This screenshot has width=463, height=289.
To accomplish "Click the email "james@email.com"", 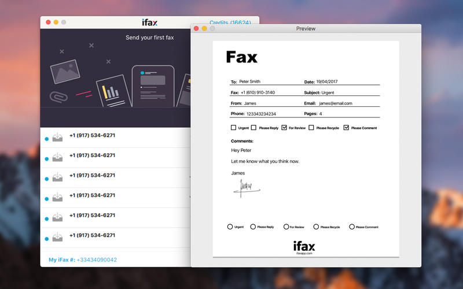I will click(336, 103).
